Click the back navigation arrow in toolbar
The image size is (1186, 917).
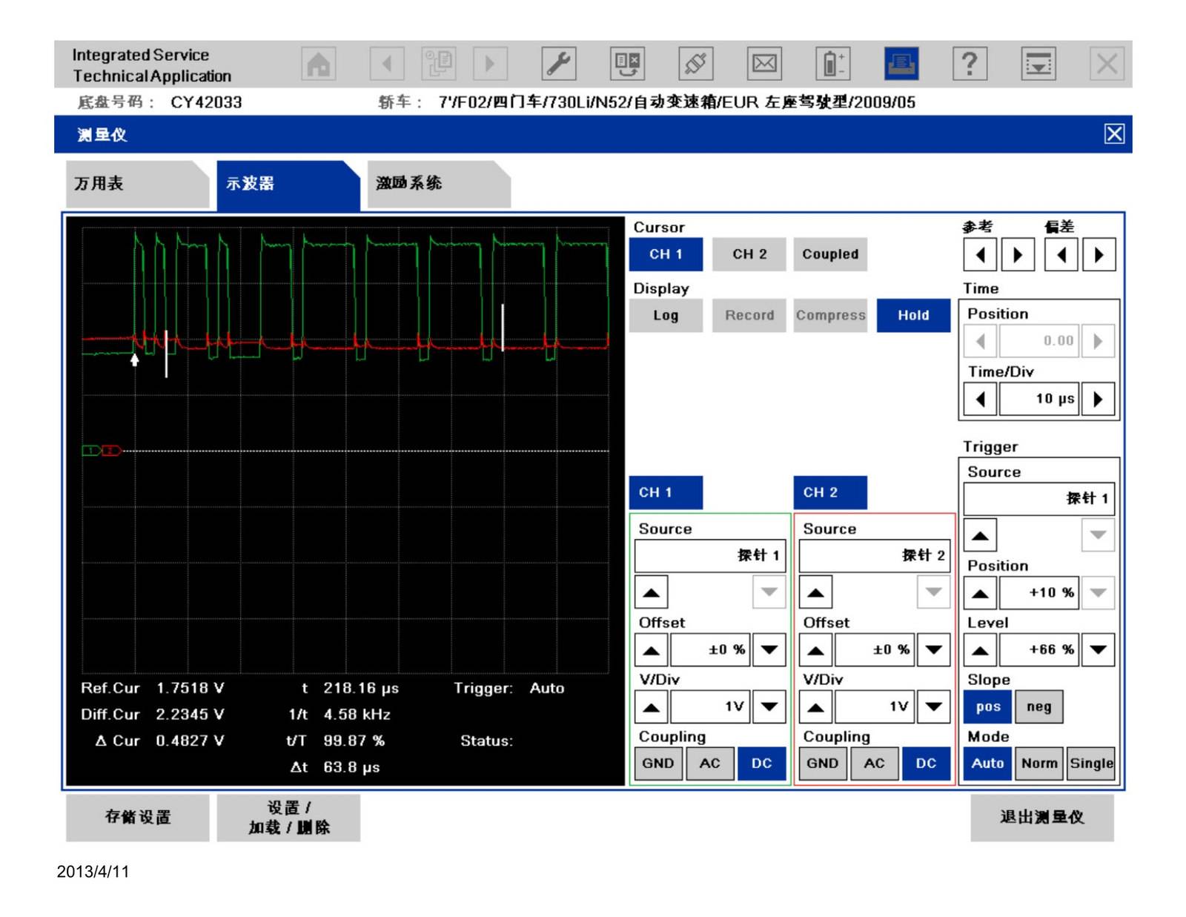[387, 64]
